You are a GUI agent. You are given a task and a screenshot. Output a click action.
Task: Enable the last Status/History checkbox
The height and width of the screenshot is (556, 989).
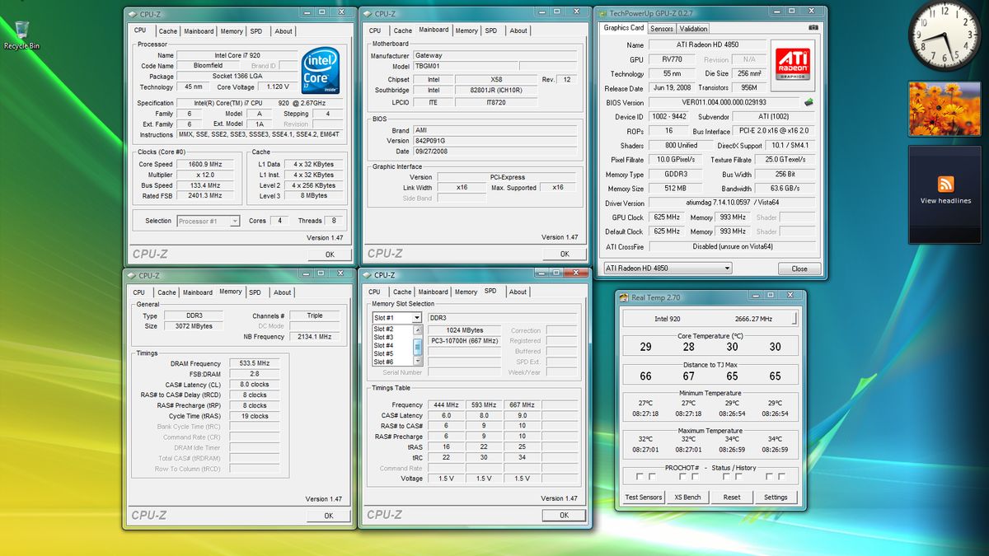781,476
